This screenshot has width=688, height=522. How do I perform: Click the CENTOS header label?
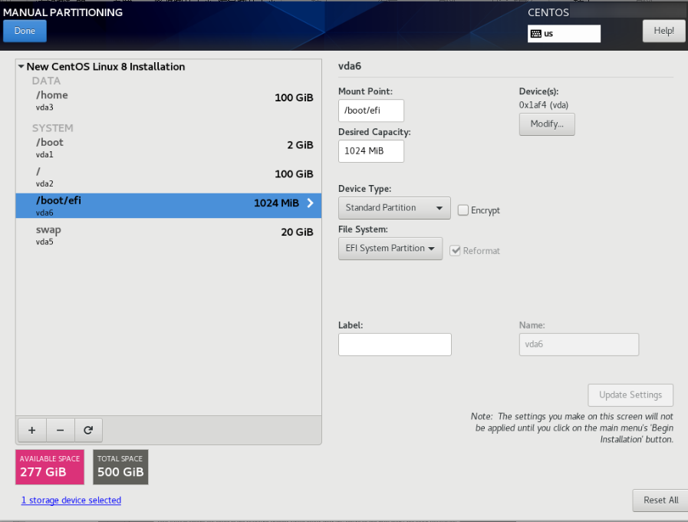(548, 12)
